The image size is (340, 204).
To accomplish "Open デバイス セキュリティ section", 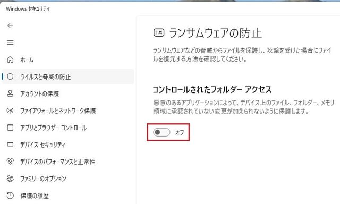I will [x=68, y=144].
